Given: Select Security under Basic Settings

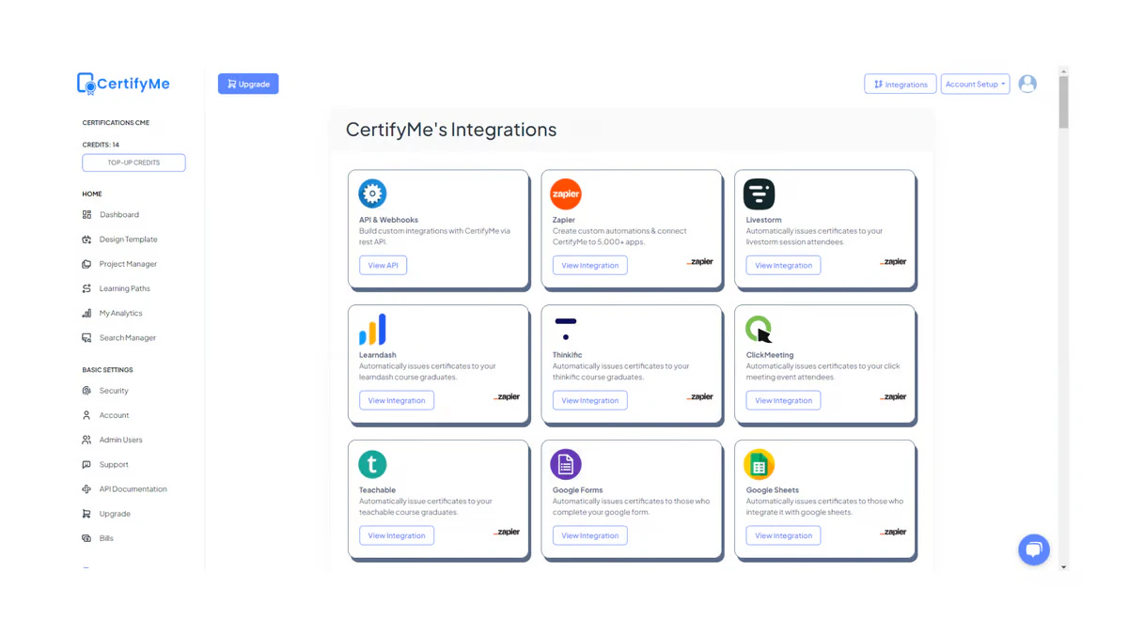Looking at the screenshot, I should pyautogui.click(x=114, y=390).
